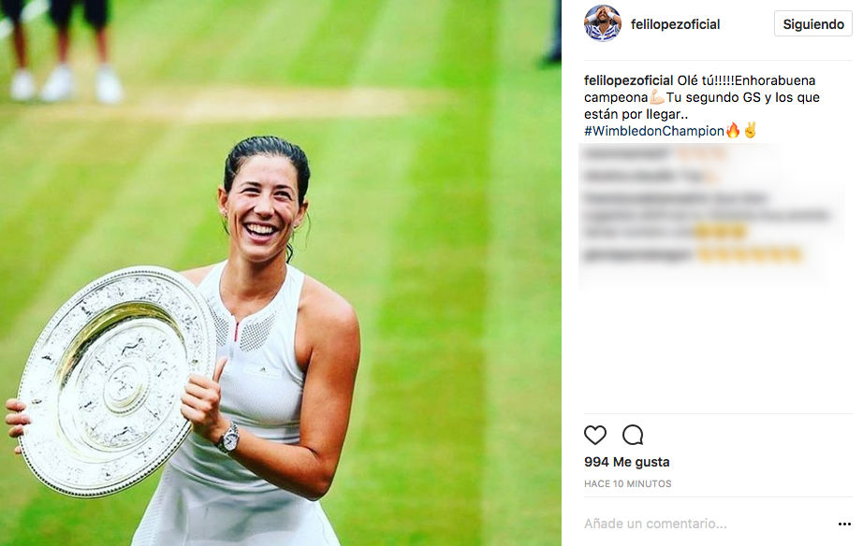Screen dimensions: 863x546
Task: Open felilopezoficial profile picture avatar
Action: 603,23
